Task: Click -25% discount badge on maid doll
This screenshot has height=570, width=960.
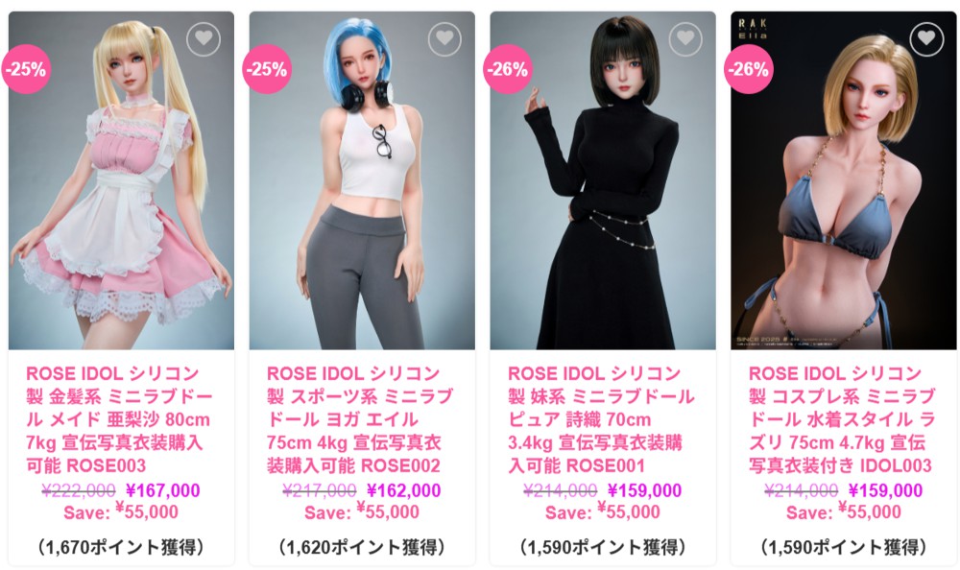Action: (x=26, y=69)
